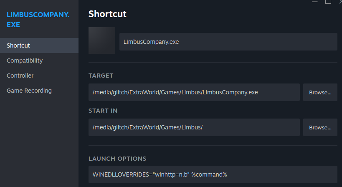Screen dimensions: 342x187
Task: Select the Game Recording tab
Action: (x=29, y=91)
